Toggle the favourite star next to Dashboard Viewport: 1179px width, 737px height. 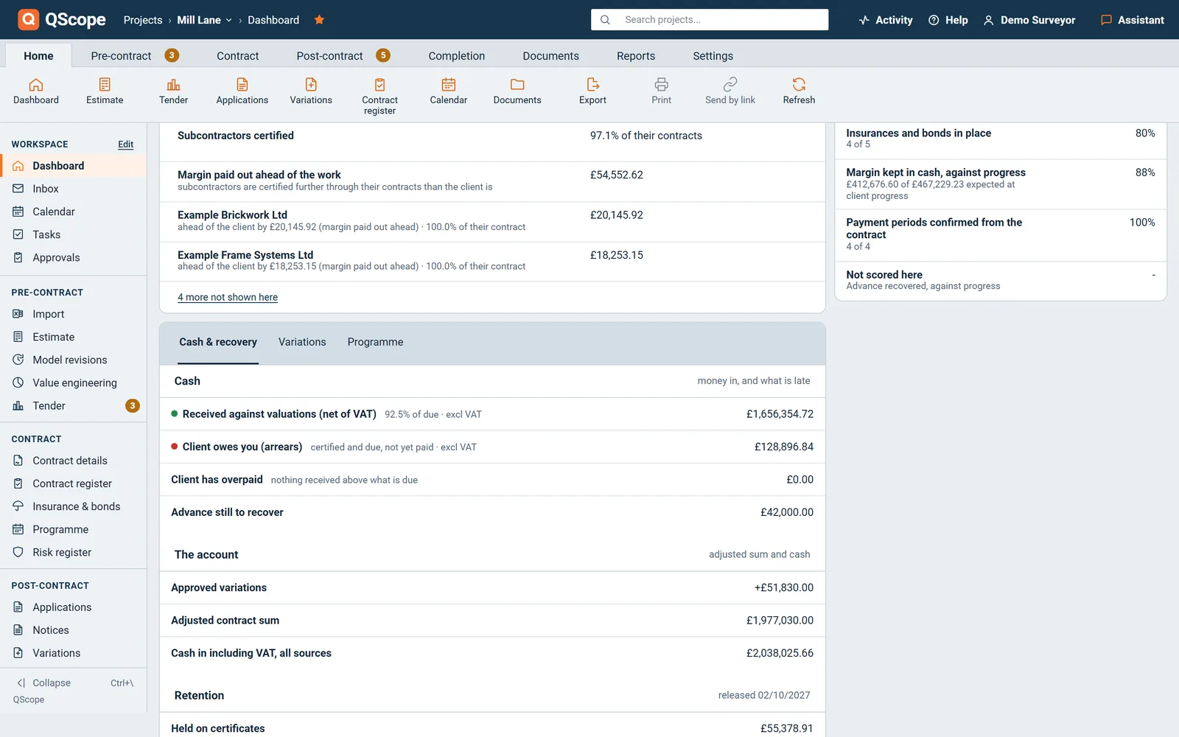click(x=319, y=20)
